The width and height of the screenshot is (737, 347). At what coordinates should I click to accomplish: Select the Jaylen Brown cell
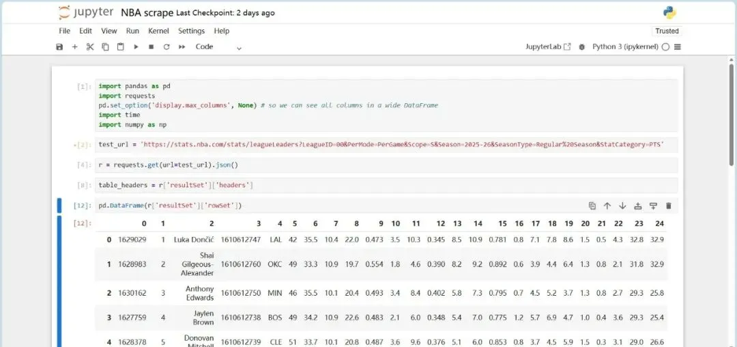(x=203, y=318)
